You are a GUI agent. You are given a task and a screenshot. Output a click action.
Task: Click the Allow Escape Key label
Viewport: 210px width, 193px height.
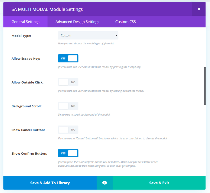tap(26, 59)
